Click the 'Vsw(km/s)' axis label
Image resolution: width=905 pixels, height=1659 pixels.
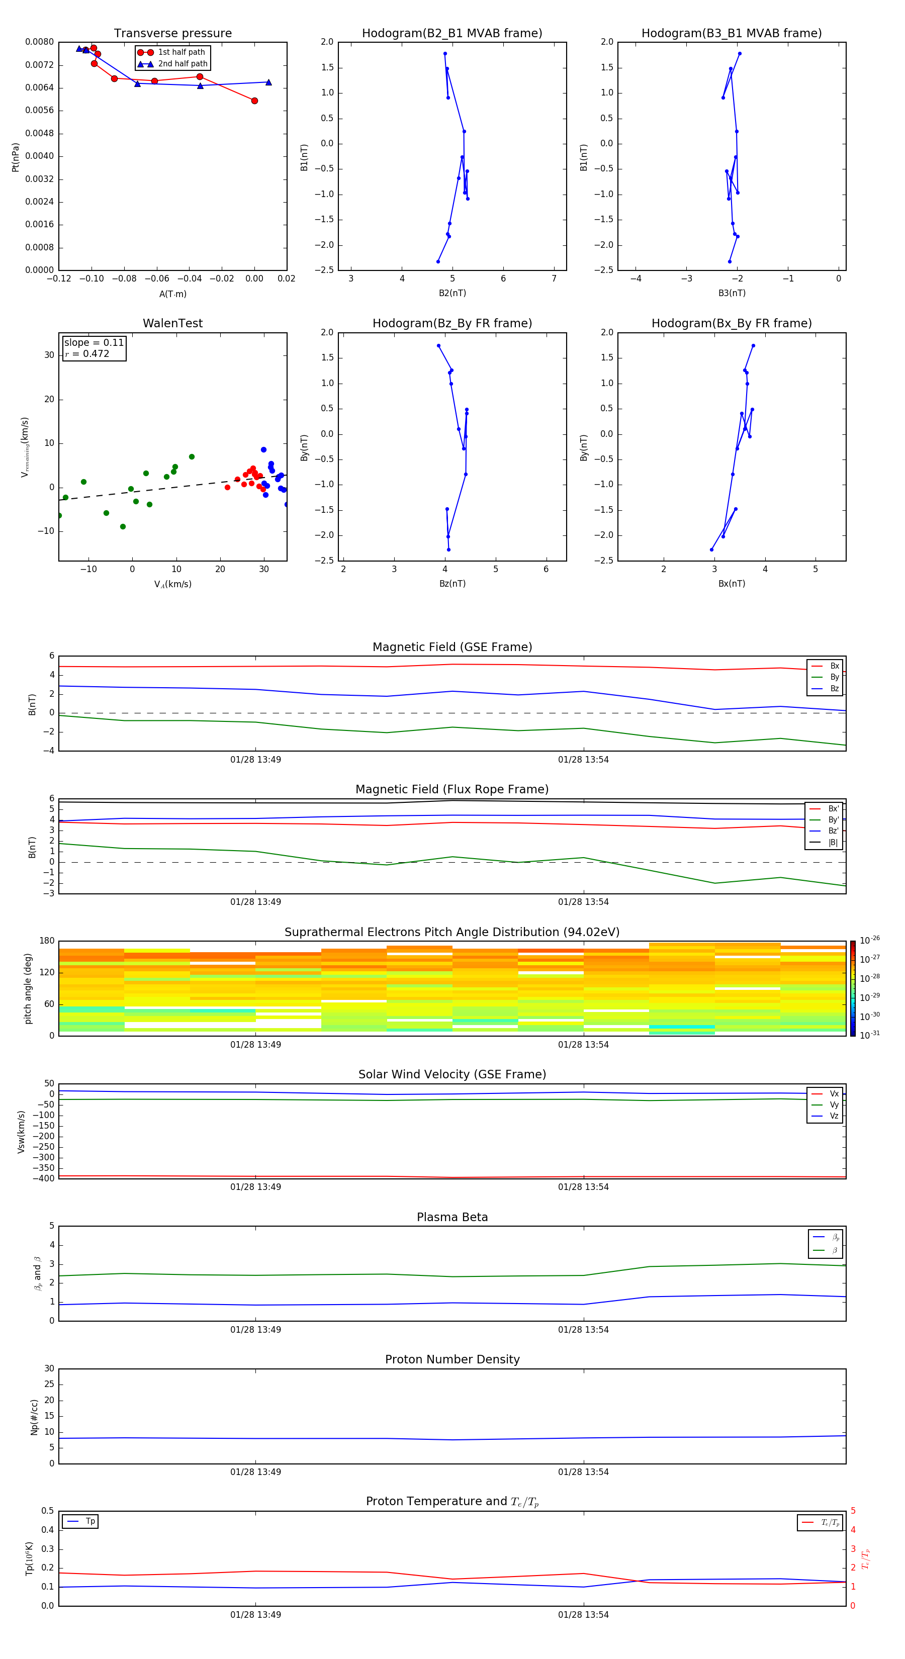tap(21, 1132)
